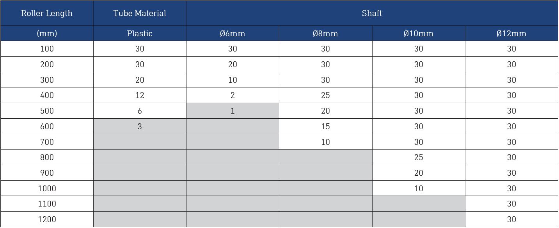Select the shaded cell containing 3
The width and height of the screenshot is (559, 228).
[x=140, y=126]
